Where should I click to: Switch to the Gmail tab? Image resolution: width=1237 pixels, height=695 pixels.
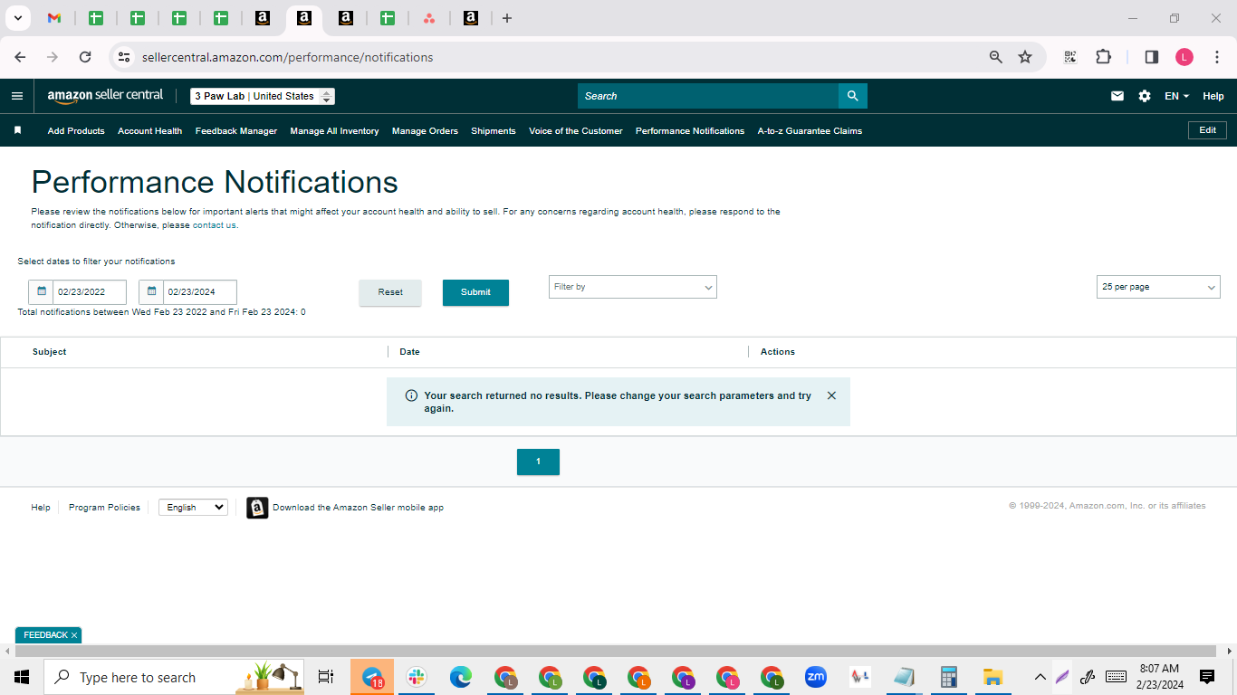pos(54,18)
